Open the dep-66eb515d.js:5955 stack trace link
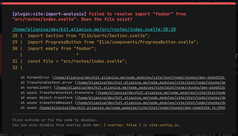 click(x=132, y=108)
